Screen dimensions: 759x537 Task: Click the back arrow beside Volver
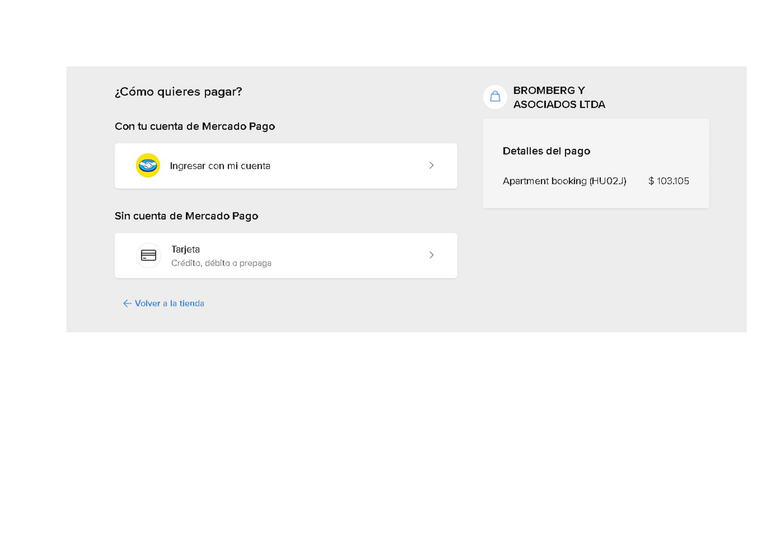pos(127,303)
